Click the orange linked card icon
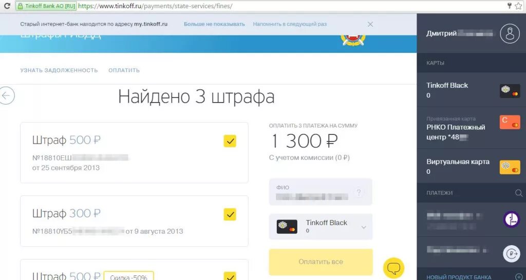 pyautogui.click(x=510, y=122)
